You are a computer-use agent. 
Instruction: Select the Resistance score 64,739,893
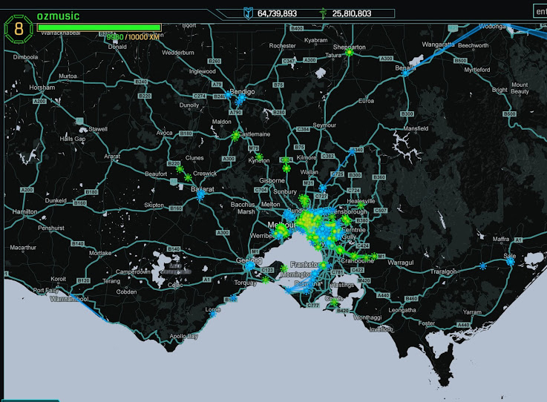(277, 13)
